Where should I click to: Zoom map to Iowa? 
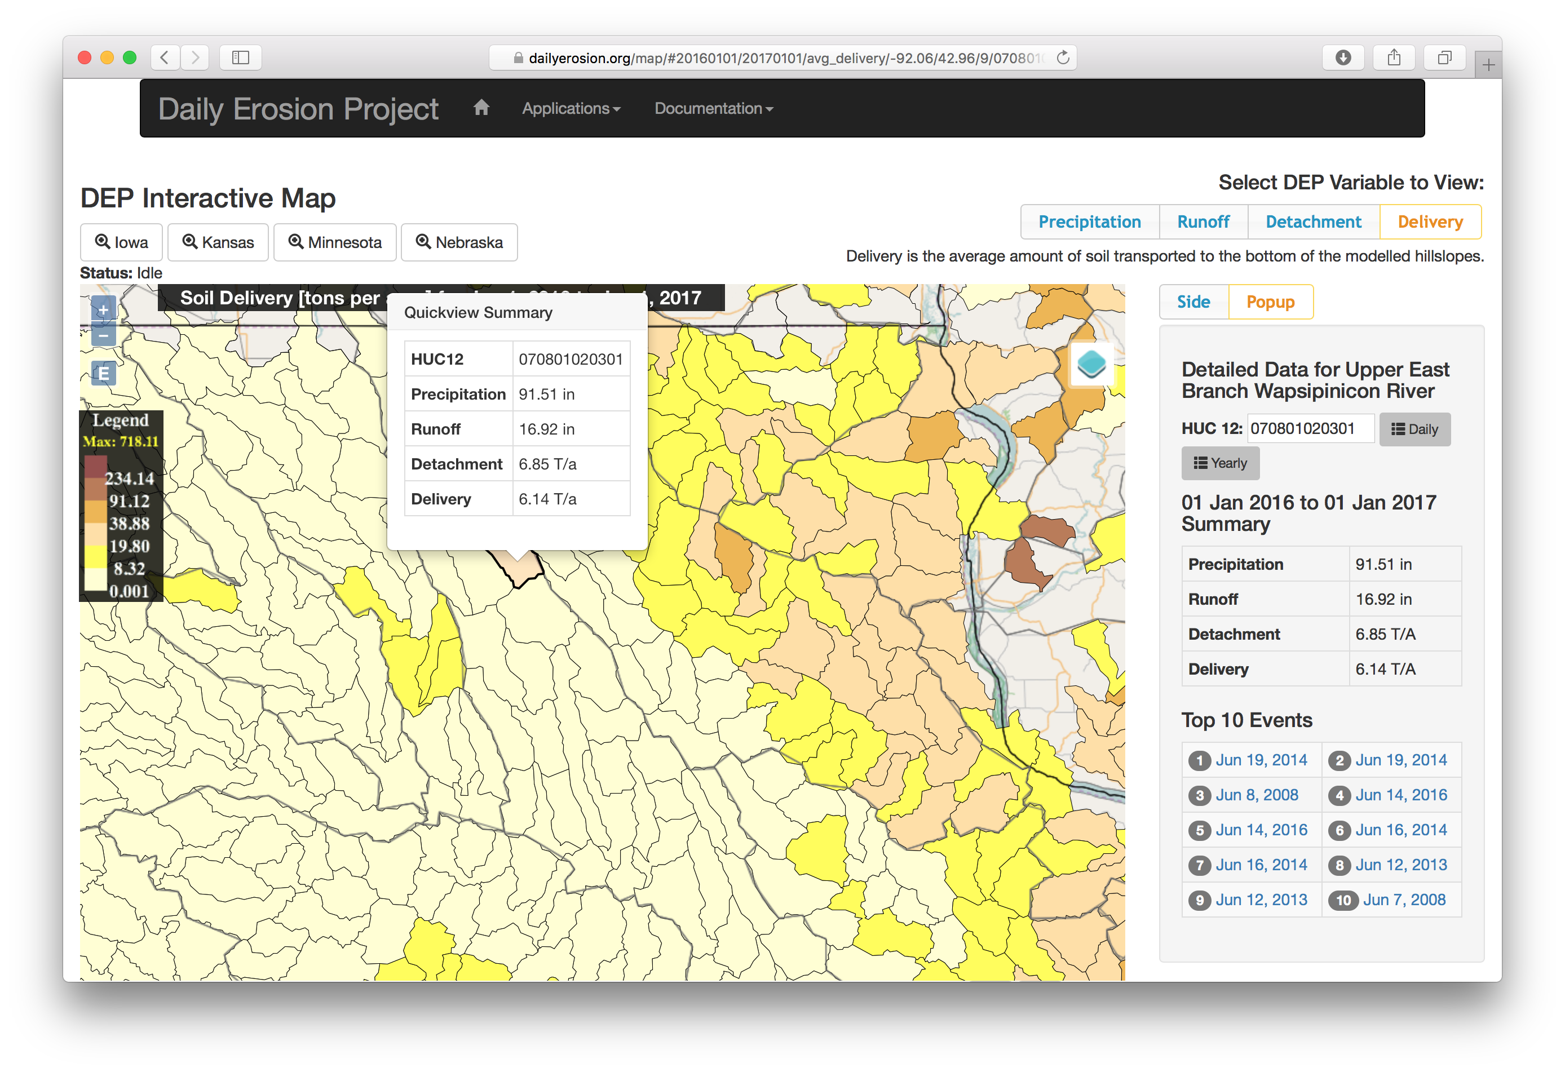click(121, 242)
